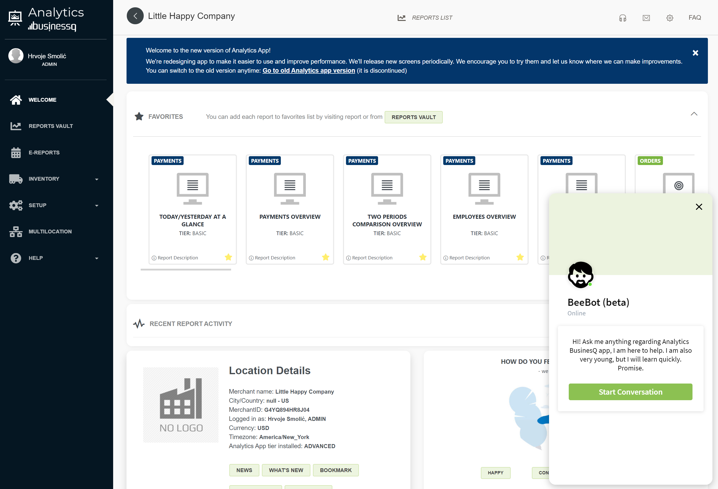The height and width of the screenshot is (489, 718).
Task: Click the Multilocation network icon
Action: pyautogui.click(x=16, y=232)
